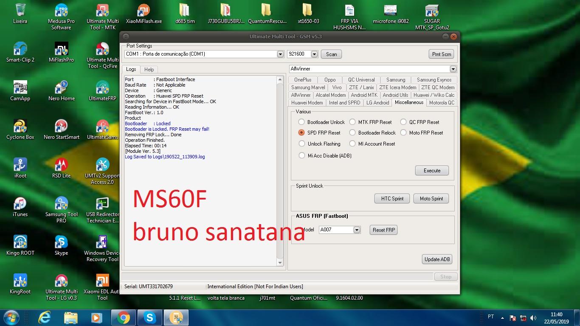This screenshot has height=326, width=580.
Task: Select Bootloader Unlock radio option
Action: [301, 122]
